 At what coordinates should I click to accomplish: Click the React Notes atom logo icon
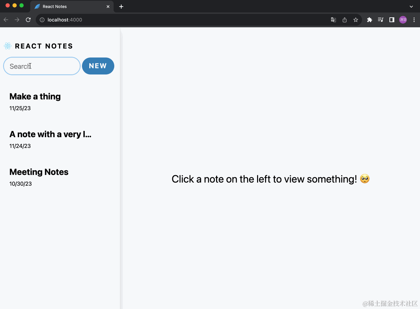click(7, 46)
